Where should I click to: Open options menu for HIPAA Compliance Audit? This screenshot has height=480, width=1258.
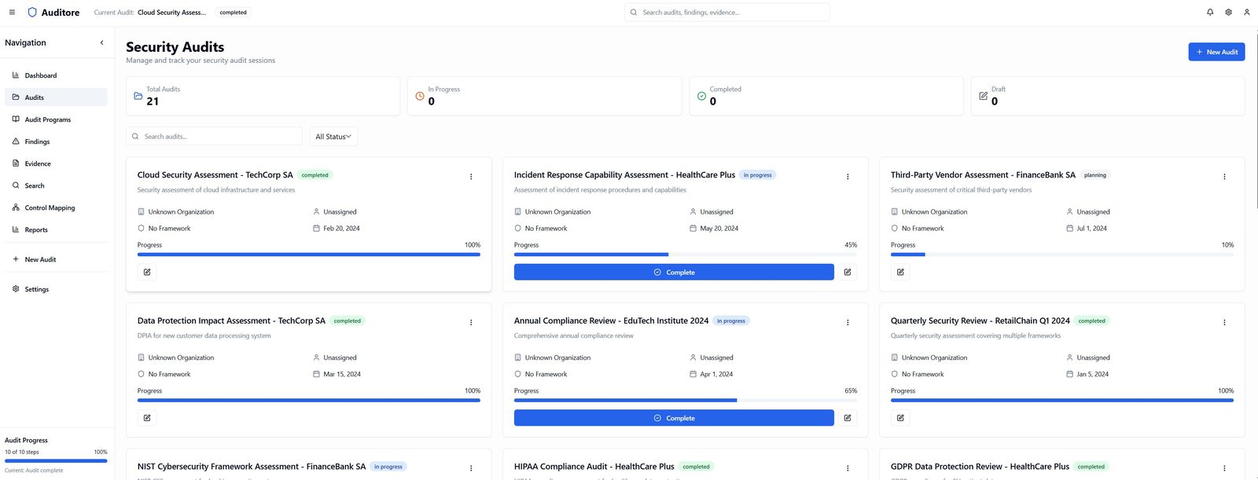848,468
